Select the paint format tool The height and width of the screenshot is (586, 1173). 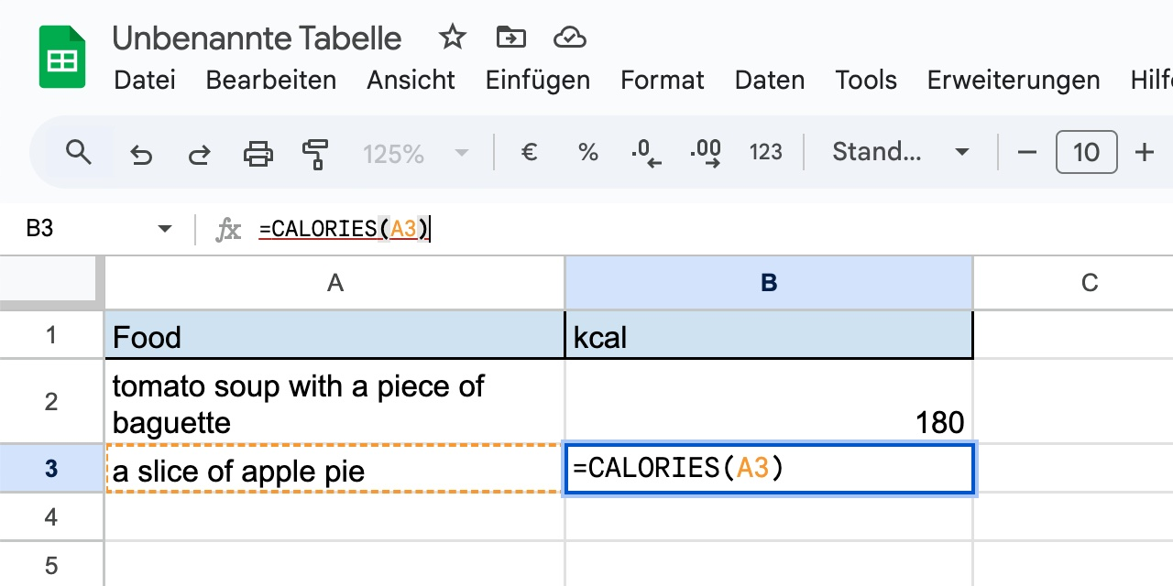pos(315,152)
